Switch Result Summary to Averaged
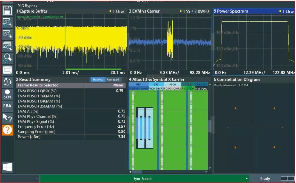 (113, 79)
